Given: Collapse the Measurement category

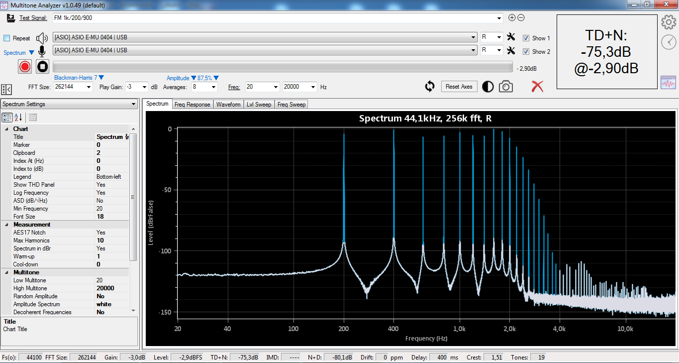Looking at the screenshot, I should [7, 225].
